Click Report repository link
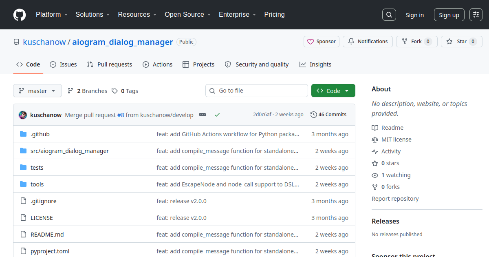 (395, 199)
